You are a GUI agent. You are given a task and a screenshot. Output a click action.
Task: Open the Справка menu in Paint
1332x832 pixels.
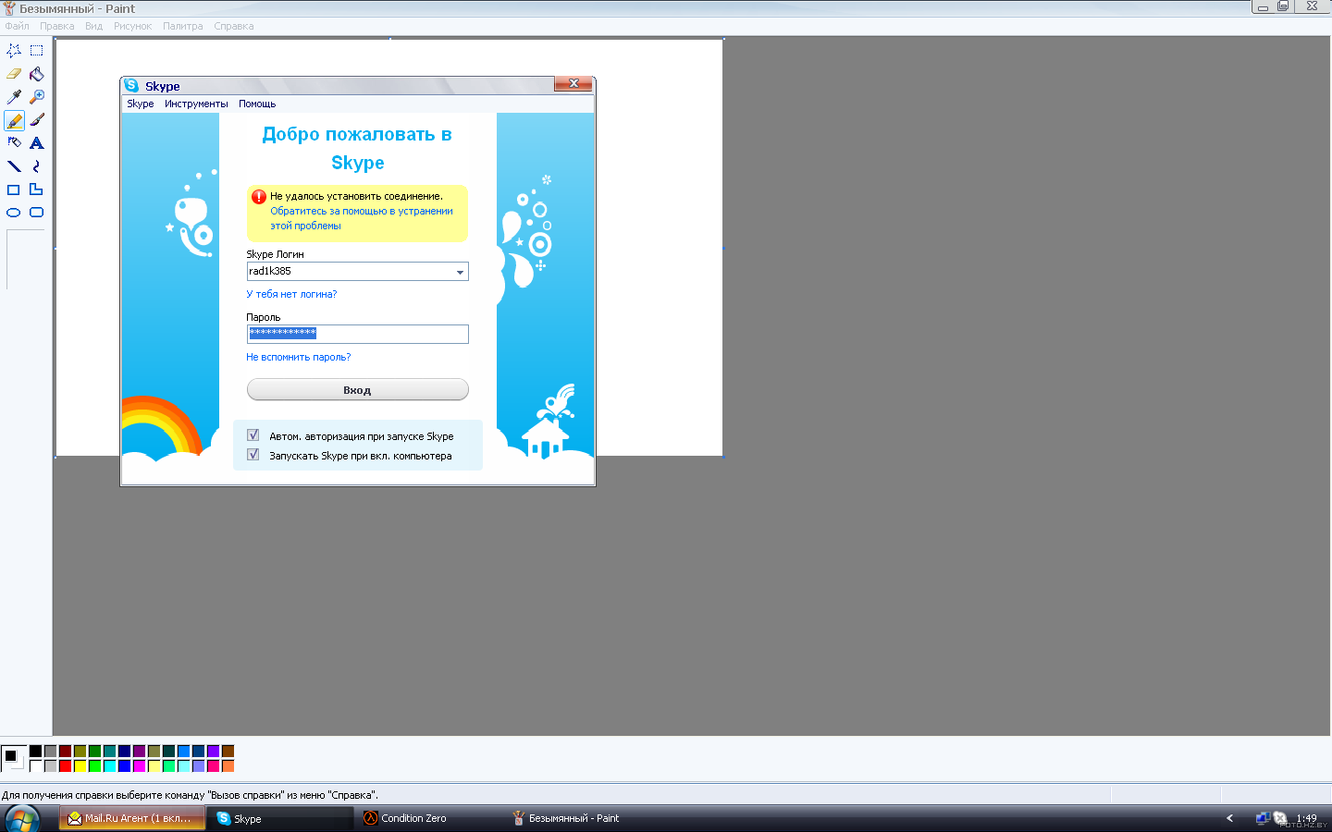(x=234, y=26)
